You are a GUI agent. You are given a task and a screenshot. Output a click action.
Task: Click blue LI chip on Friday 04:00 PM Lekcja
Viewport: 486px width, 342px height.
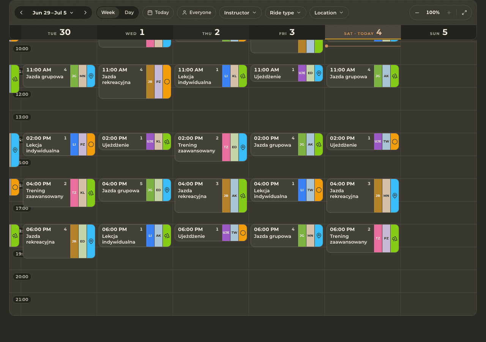302,190
